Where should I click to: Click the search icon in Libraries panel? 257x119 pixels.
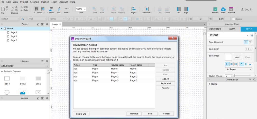[x=47, y=61]
